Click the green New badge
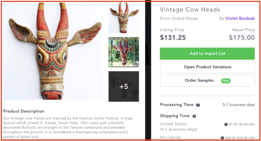Screen dimensions: 261x141 pyautogui.click(x=226, y=81)
